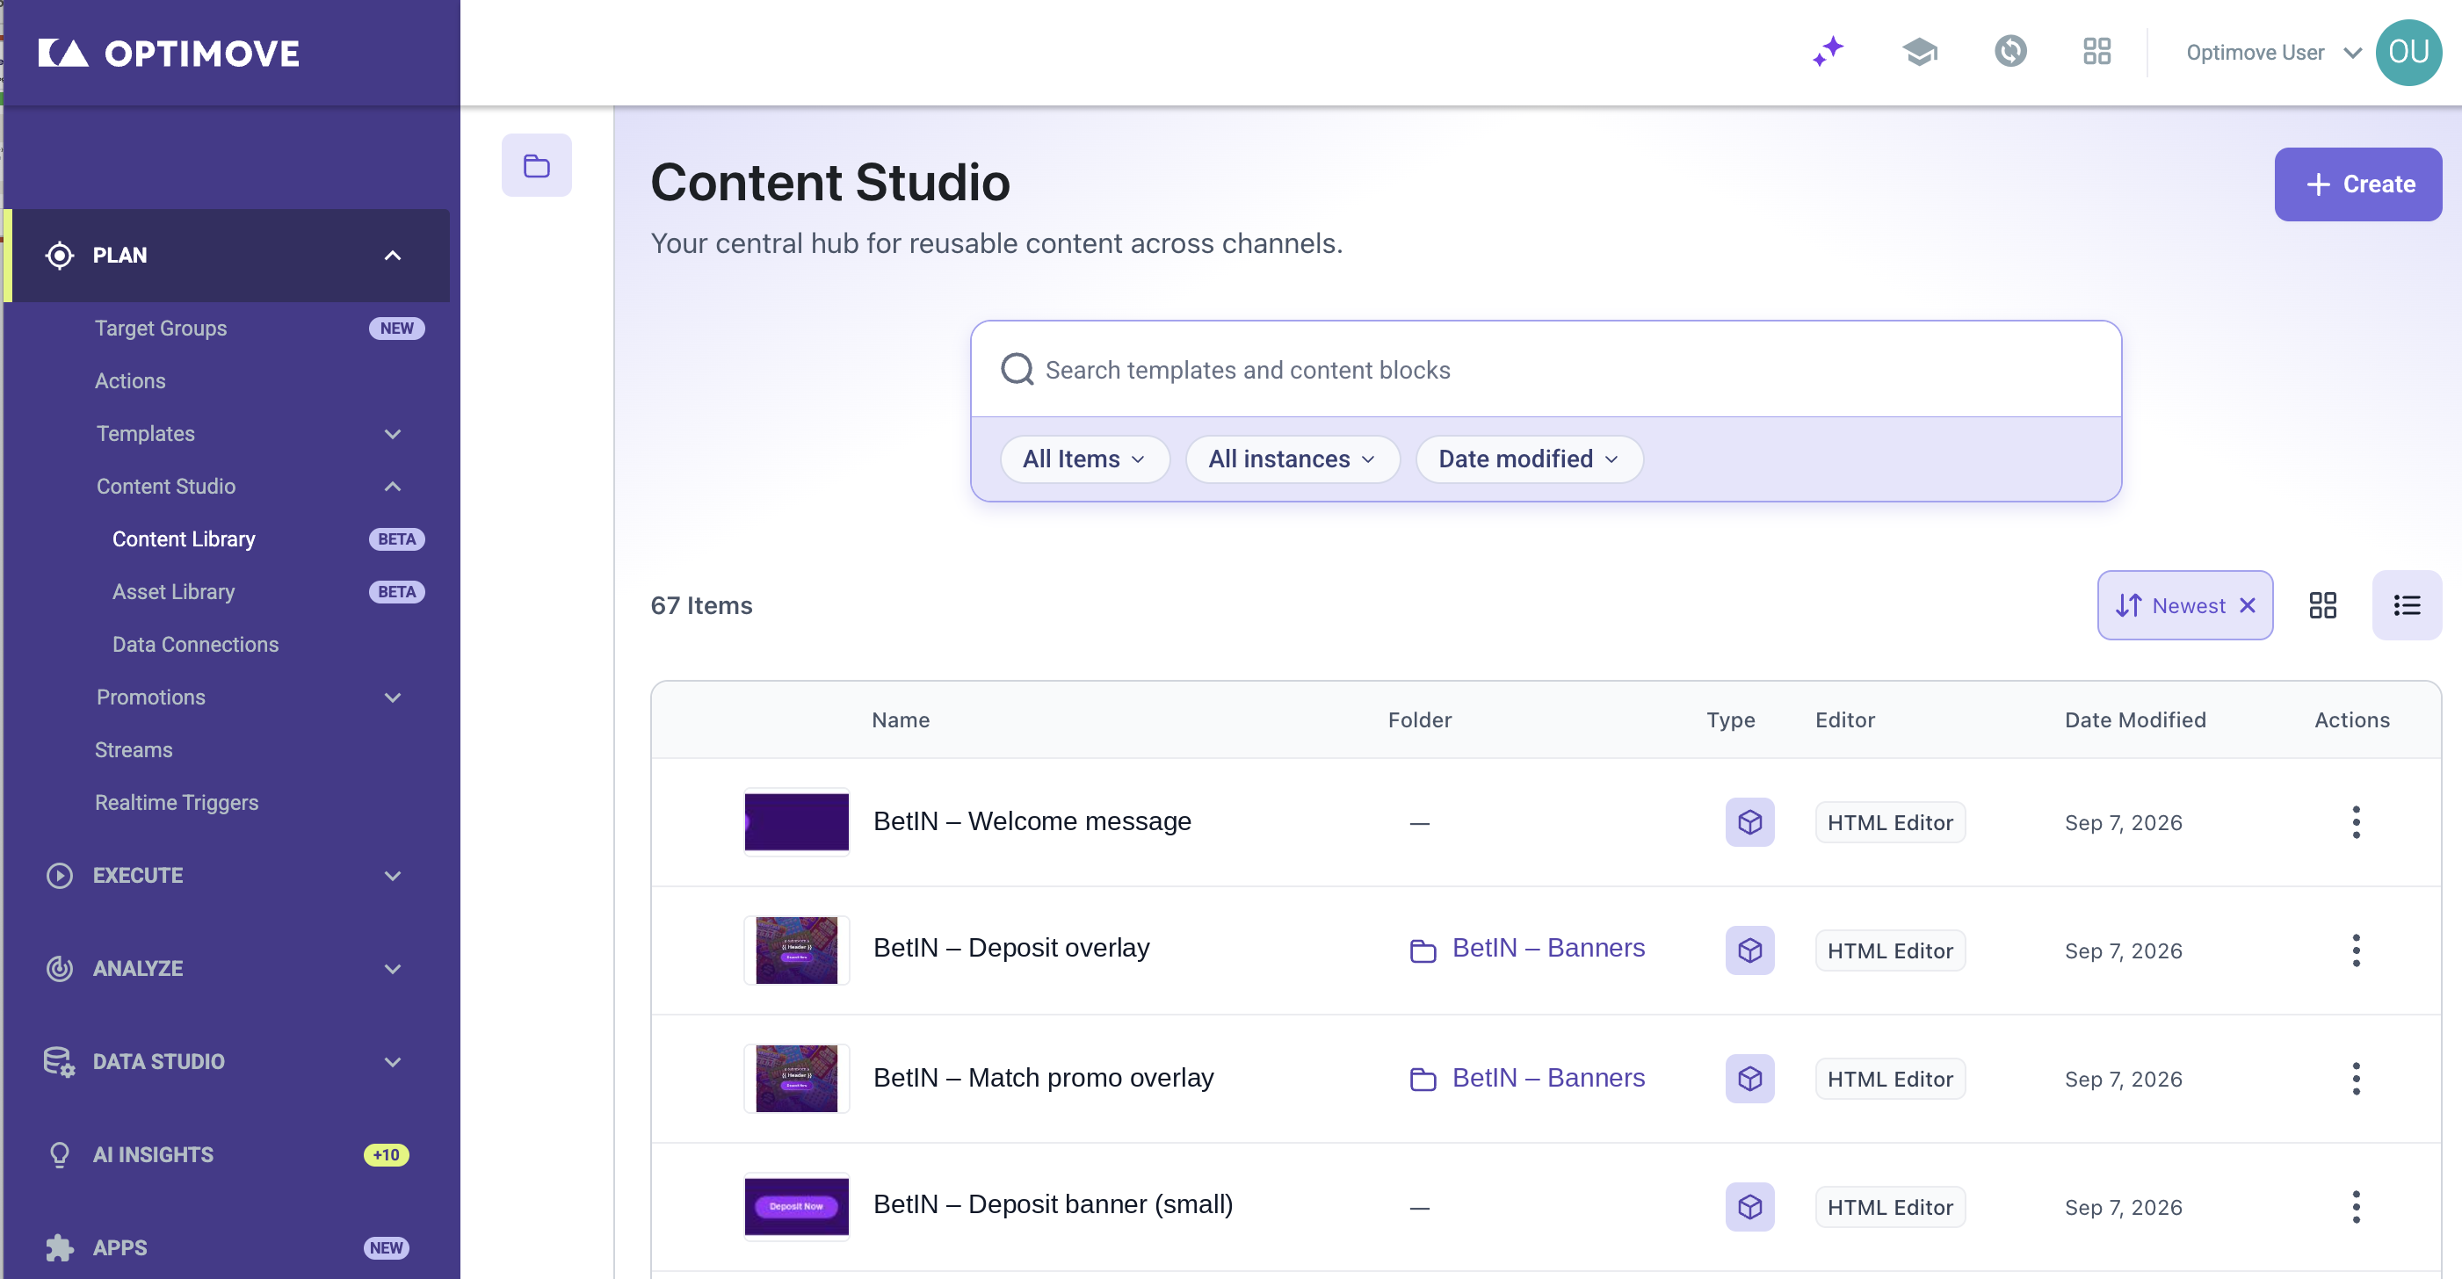Open the academy graduation cap icon

(x=1919, y=52)
